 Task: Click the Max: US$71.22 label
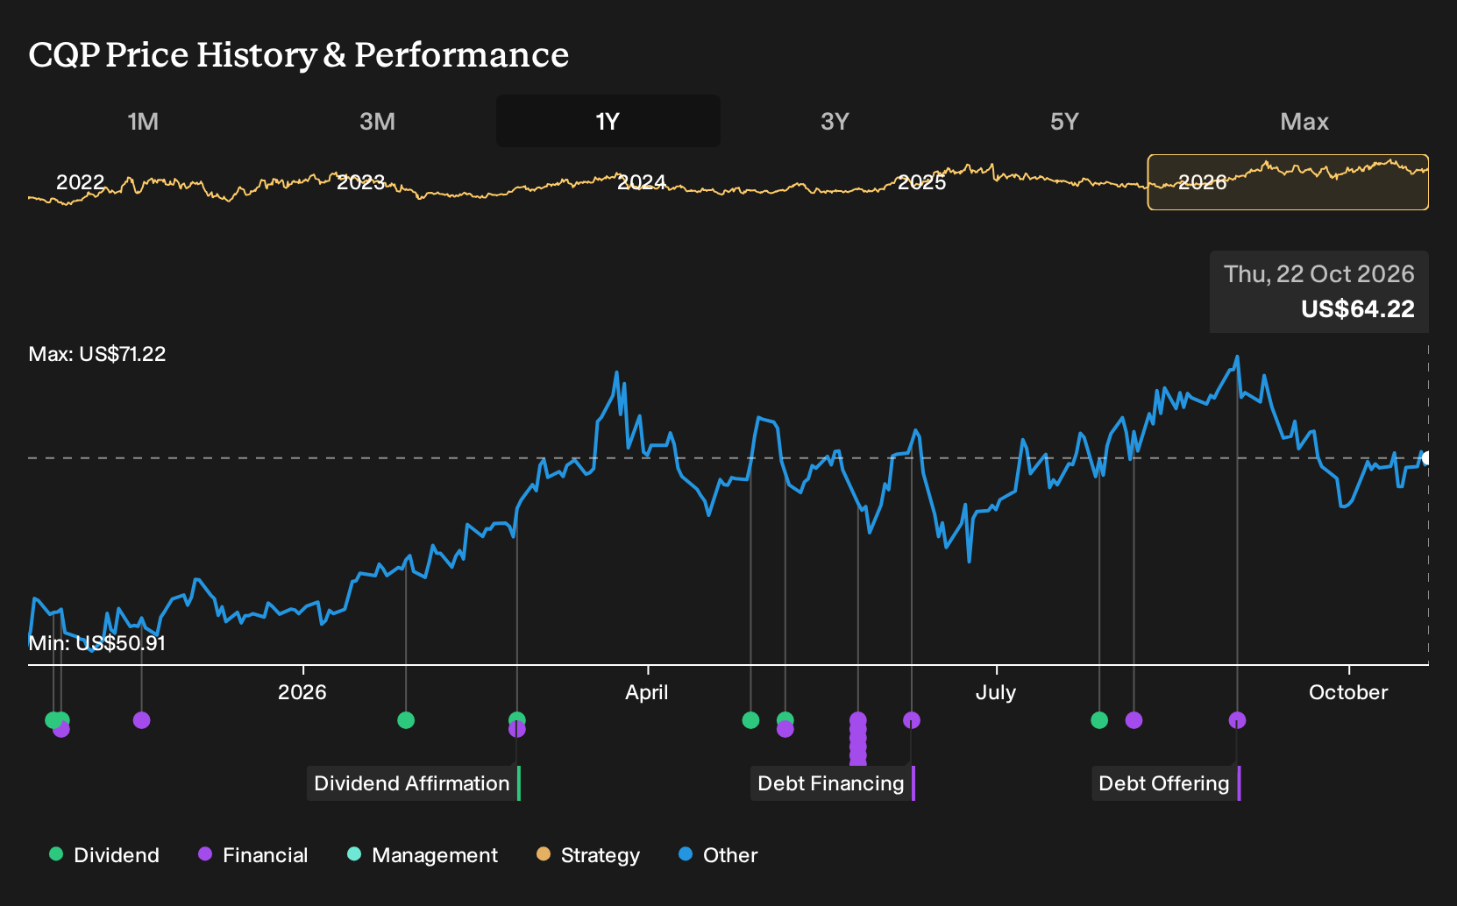click(x=97, y=354)
